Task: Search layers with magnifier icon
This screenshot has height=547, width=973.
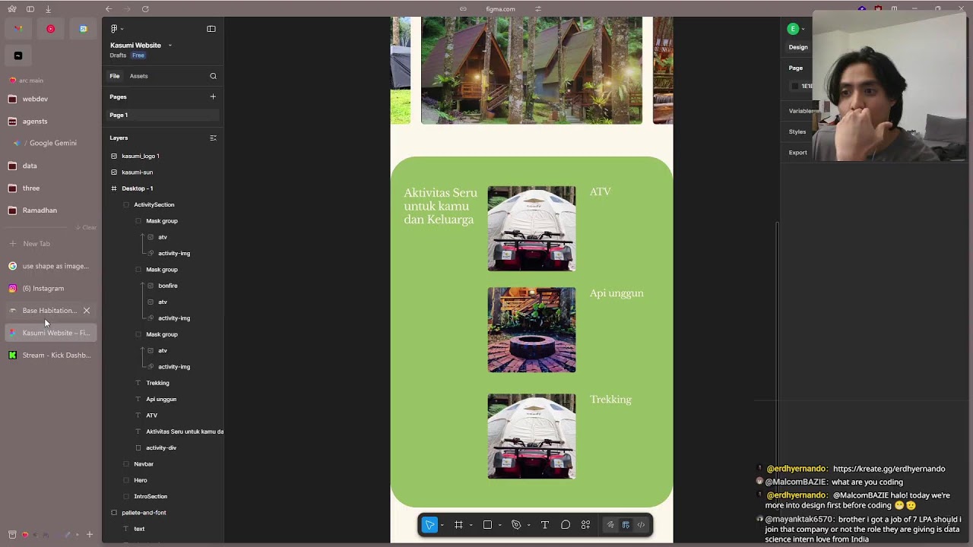Action: click(x=213, y=76)
